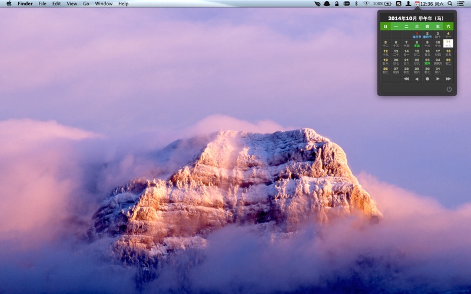Open the Finder menu
The width and height of the screenshot is (471, 294).
(25, 4)
